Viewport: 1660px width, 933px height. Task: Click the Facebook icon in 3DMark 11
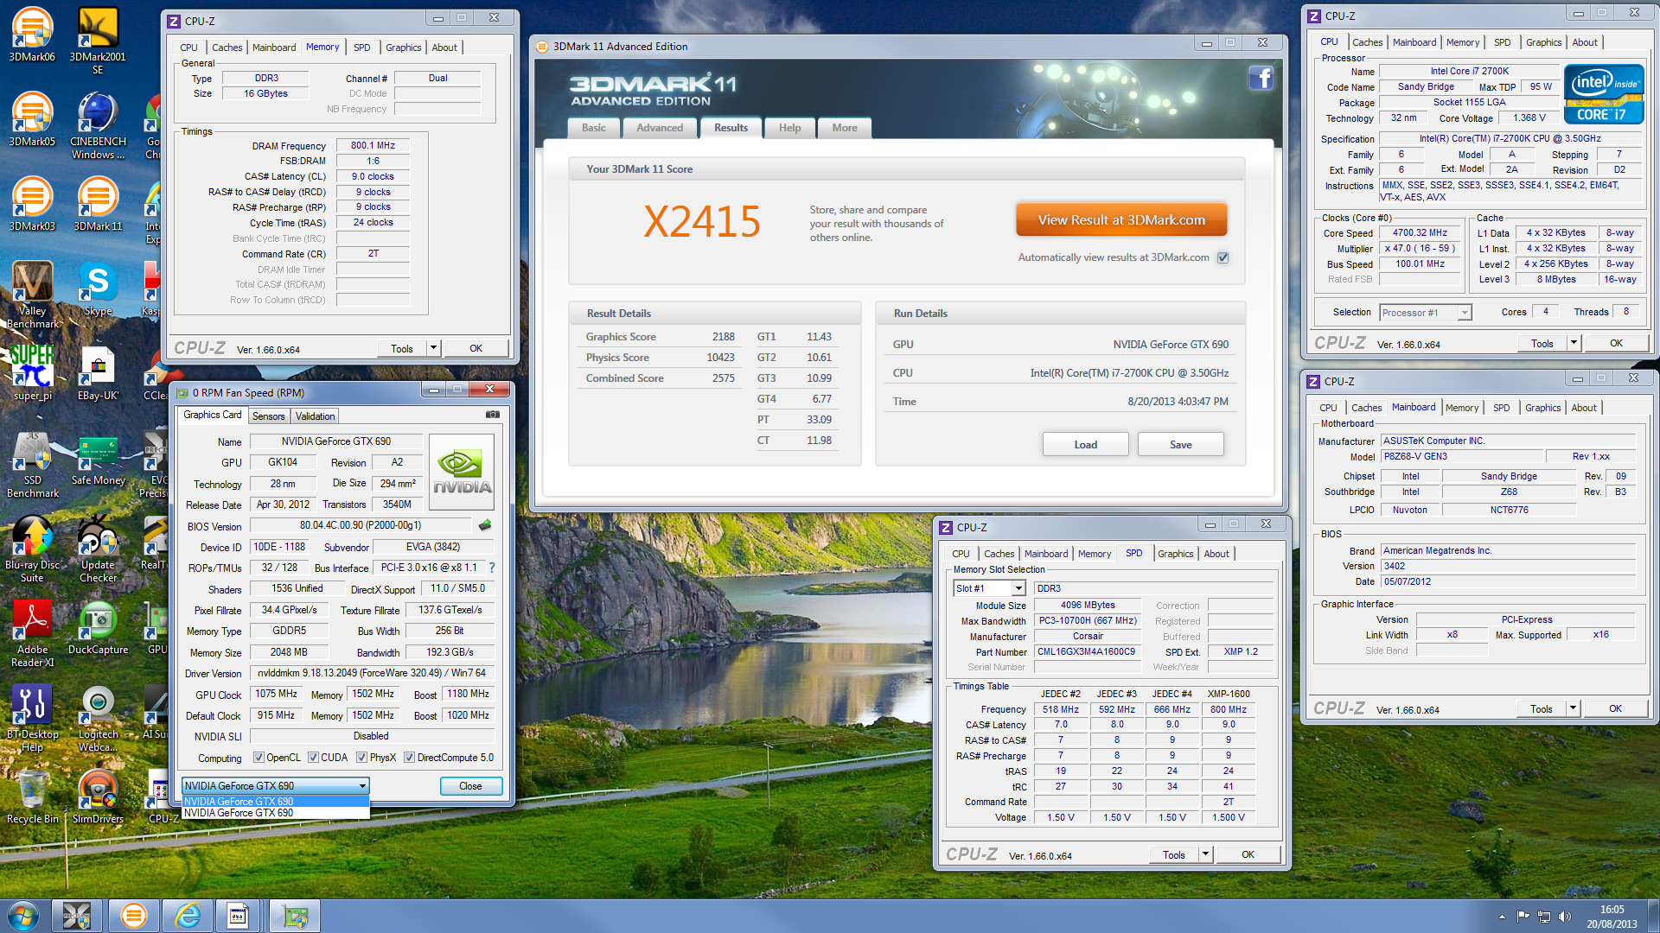click(1261, 79)
